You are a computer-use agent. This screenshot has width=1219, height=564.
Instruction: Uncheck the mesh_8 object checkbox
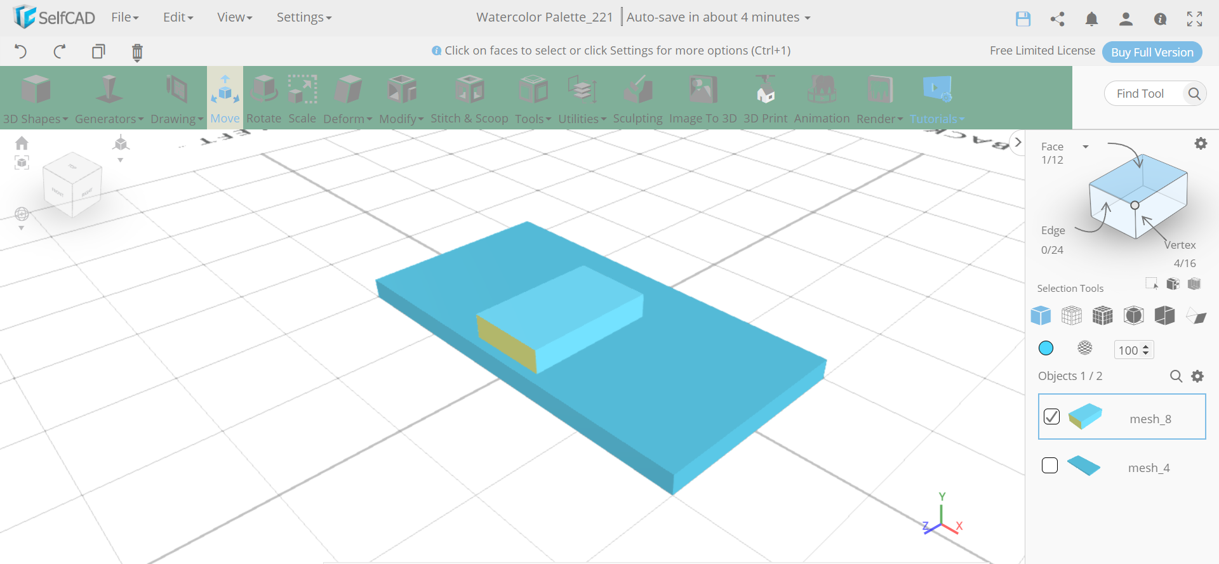tap(1051, 416)
